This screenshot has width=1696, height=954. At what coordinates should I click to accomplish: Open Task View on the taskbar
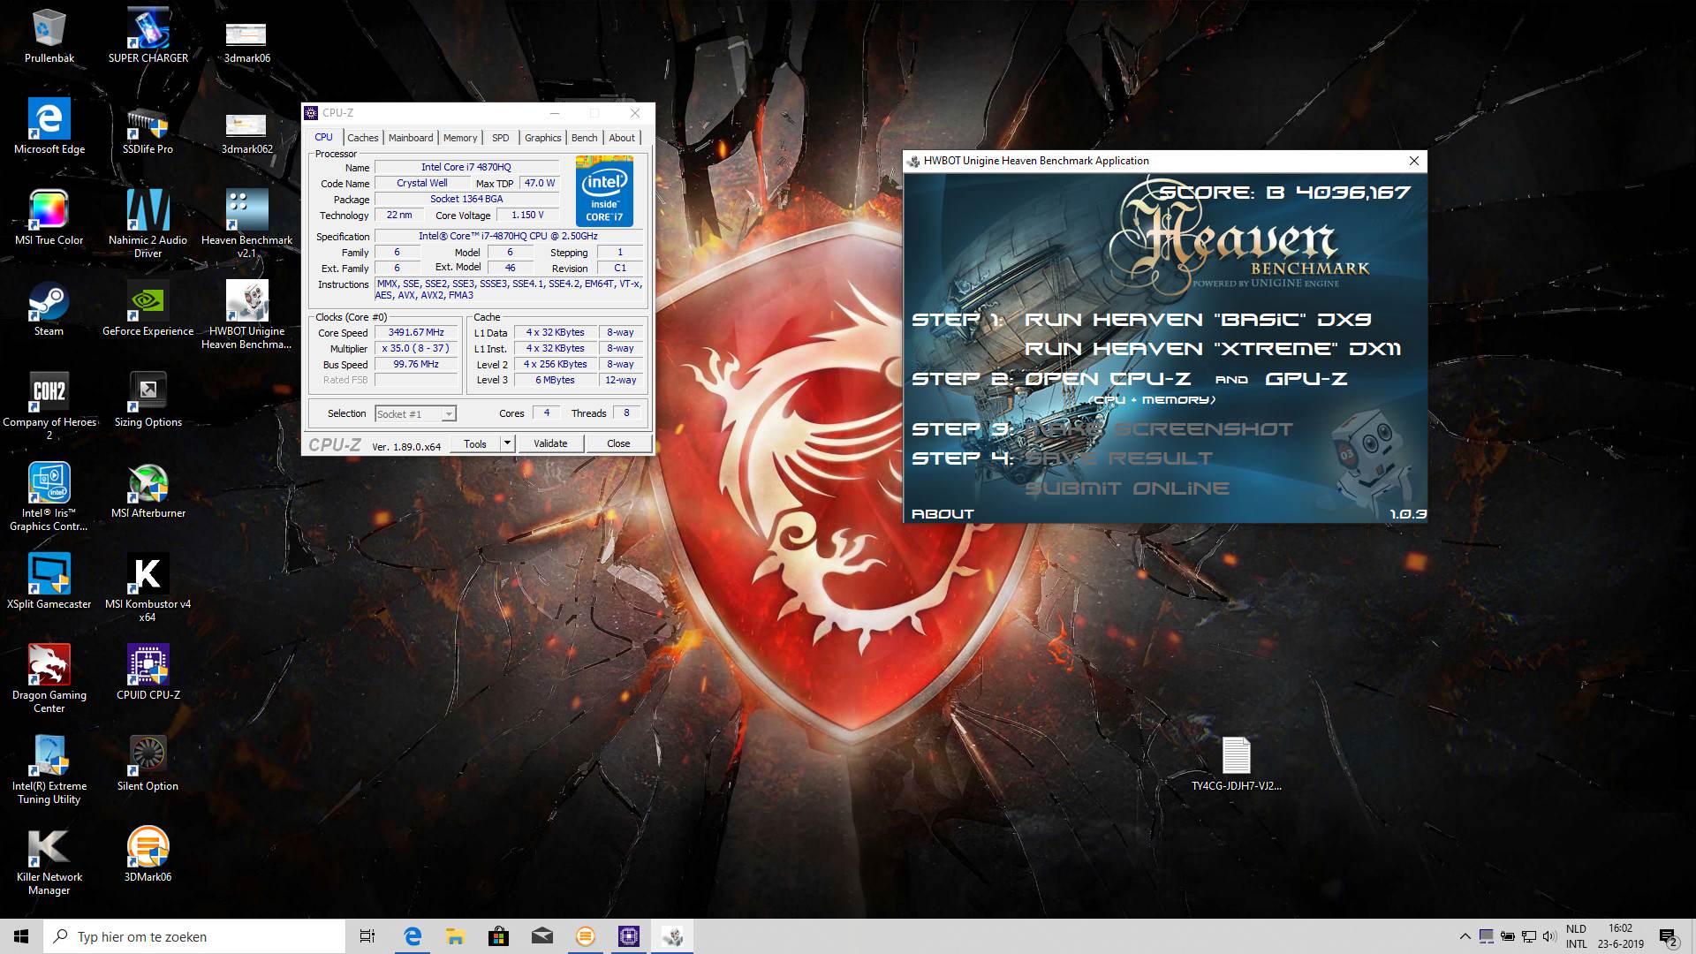tap(367, 936)
